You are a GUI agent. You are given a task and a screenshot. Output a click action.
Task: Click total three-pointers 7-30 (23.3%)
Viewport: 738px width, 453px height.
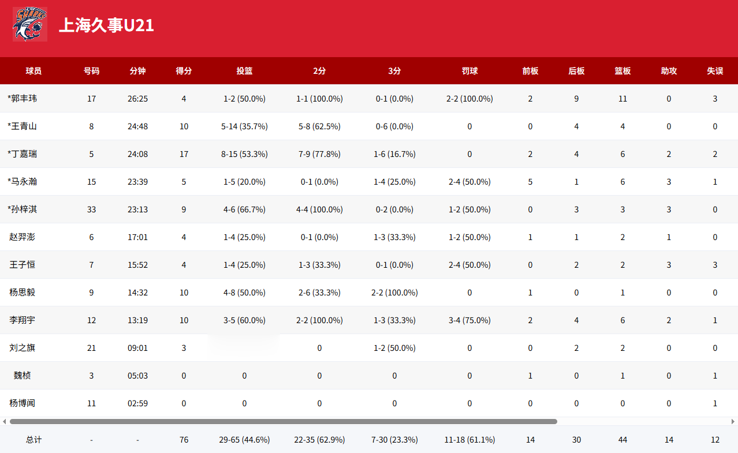394,440
